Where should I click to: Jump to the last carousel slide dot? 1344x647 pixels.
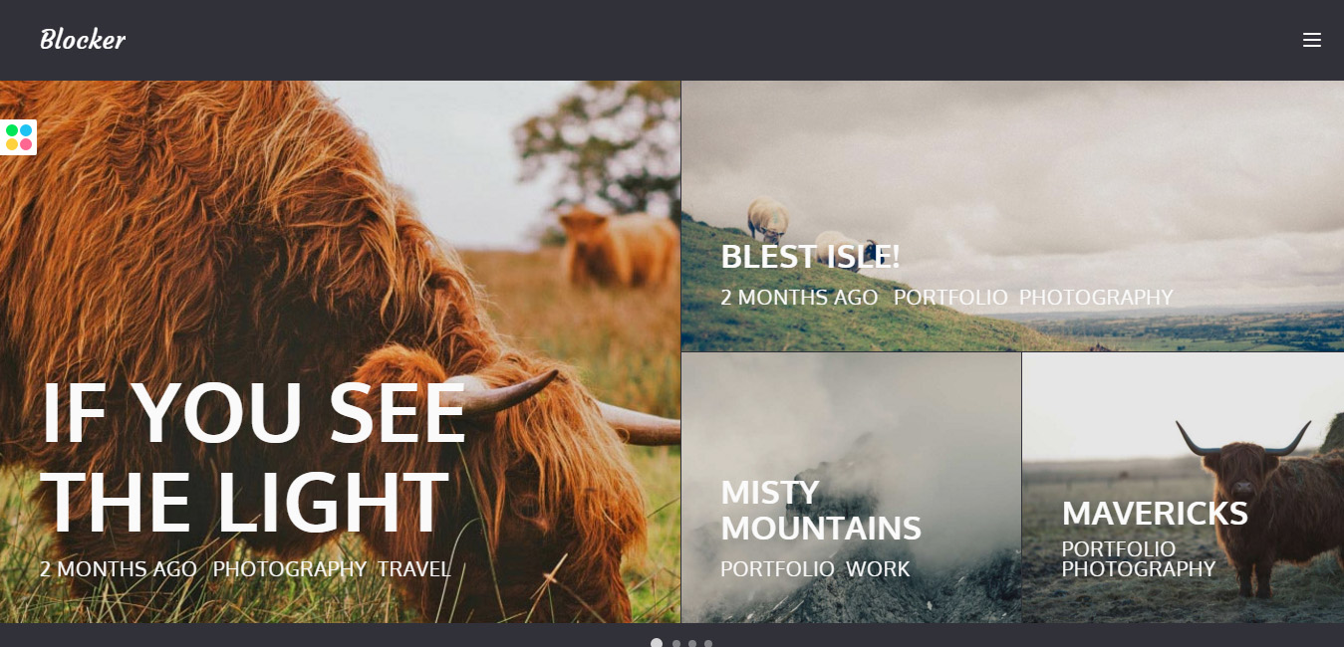click(708, 644)
